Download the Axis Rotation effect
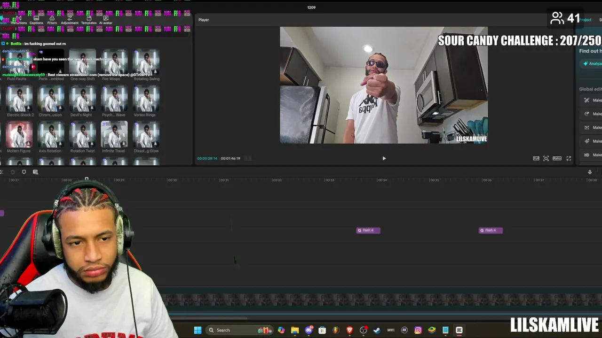Image resolution: width=602 pixels, height=338 pixels. [60, 144]
